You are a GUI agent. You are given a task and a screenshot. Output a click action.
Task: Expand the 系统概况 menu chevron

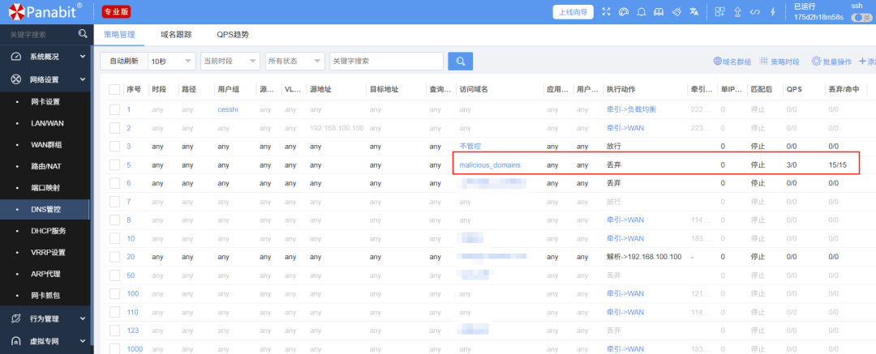(83, 57)
